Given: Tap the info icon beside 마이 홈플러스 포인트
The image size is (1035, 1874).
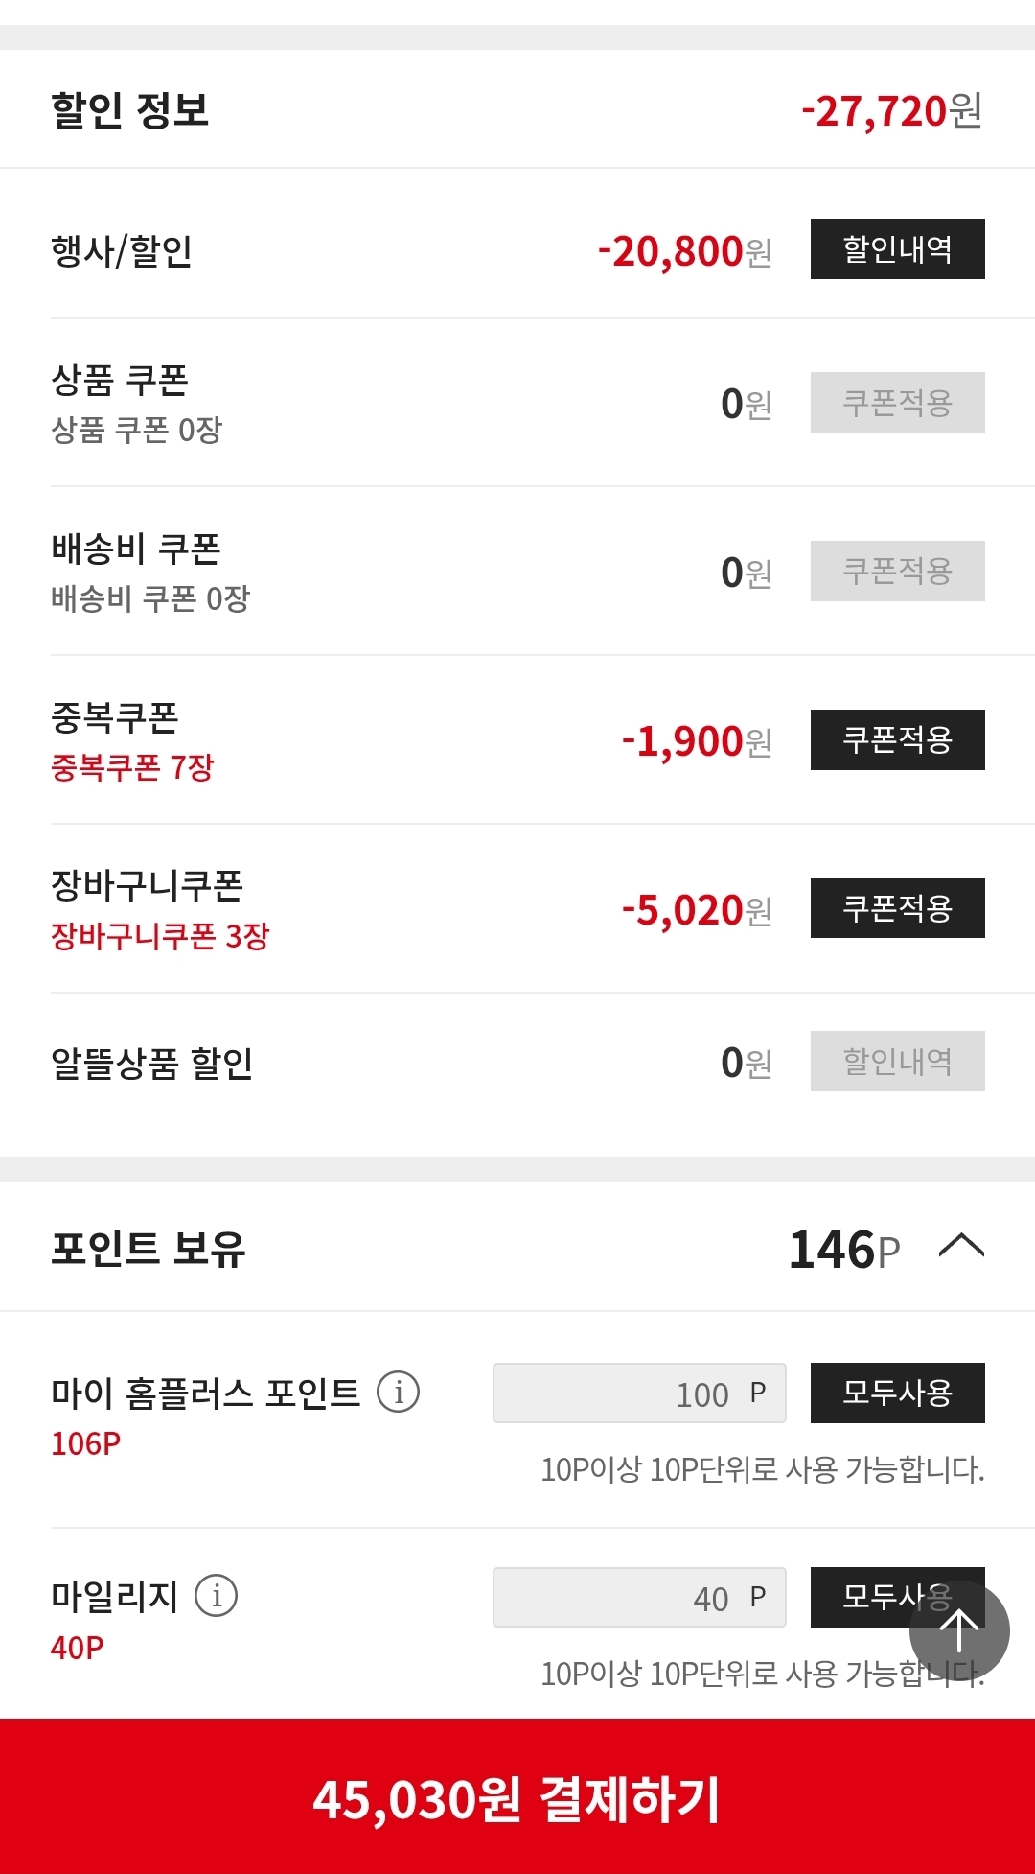Looking at the screenshot, I should click(x=398, y=1392).
